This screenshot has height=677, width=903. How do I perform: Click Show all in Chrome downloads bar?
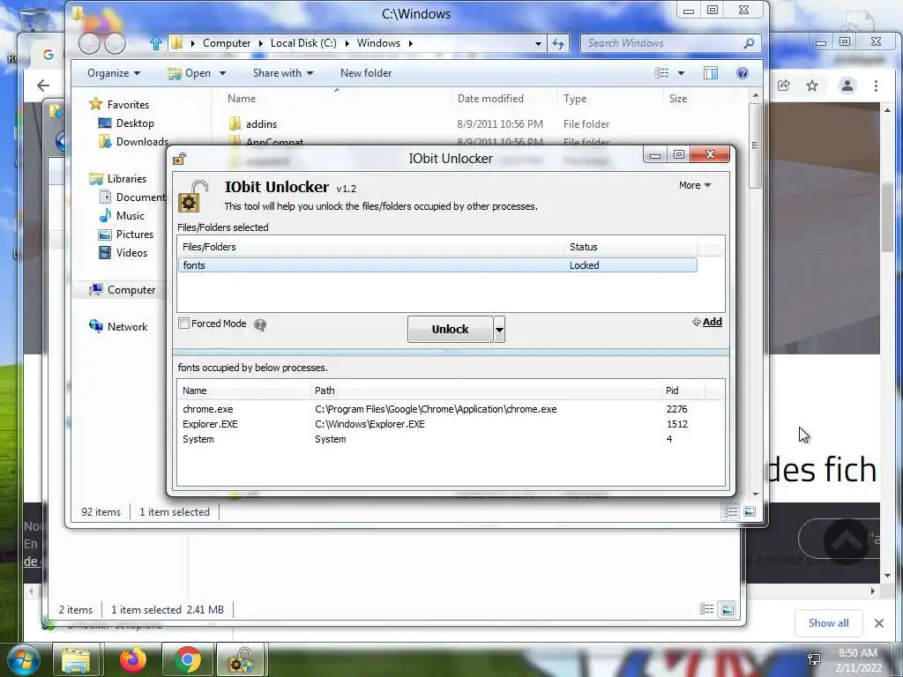click(828, 623)
